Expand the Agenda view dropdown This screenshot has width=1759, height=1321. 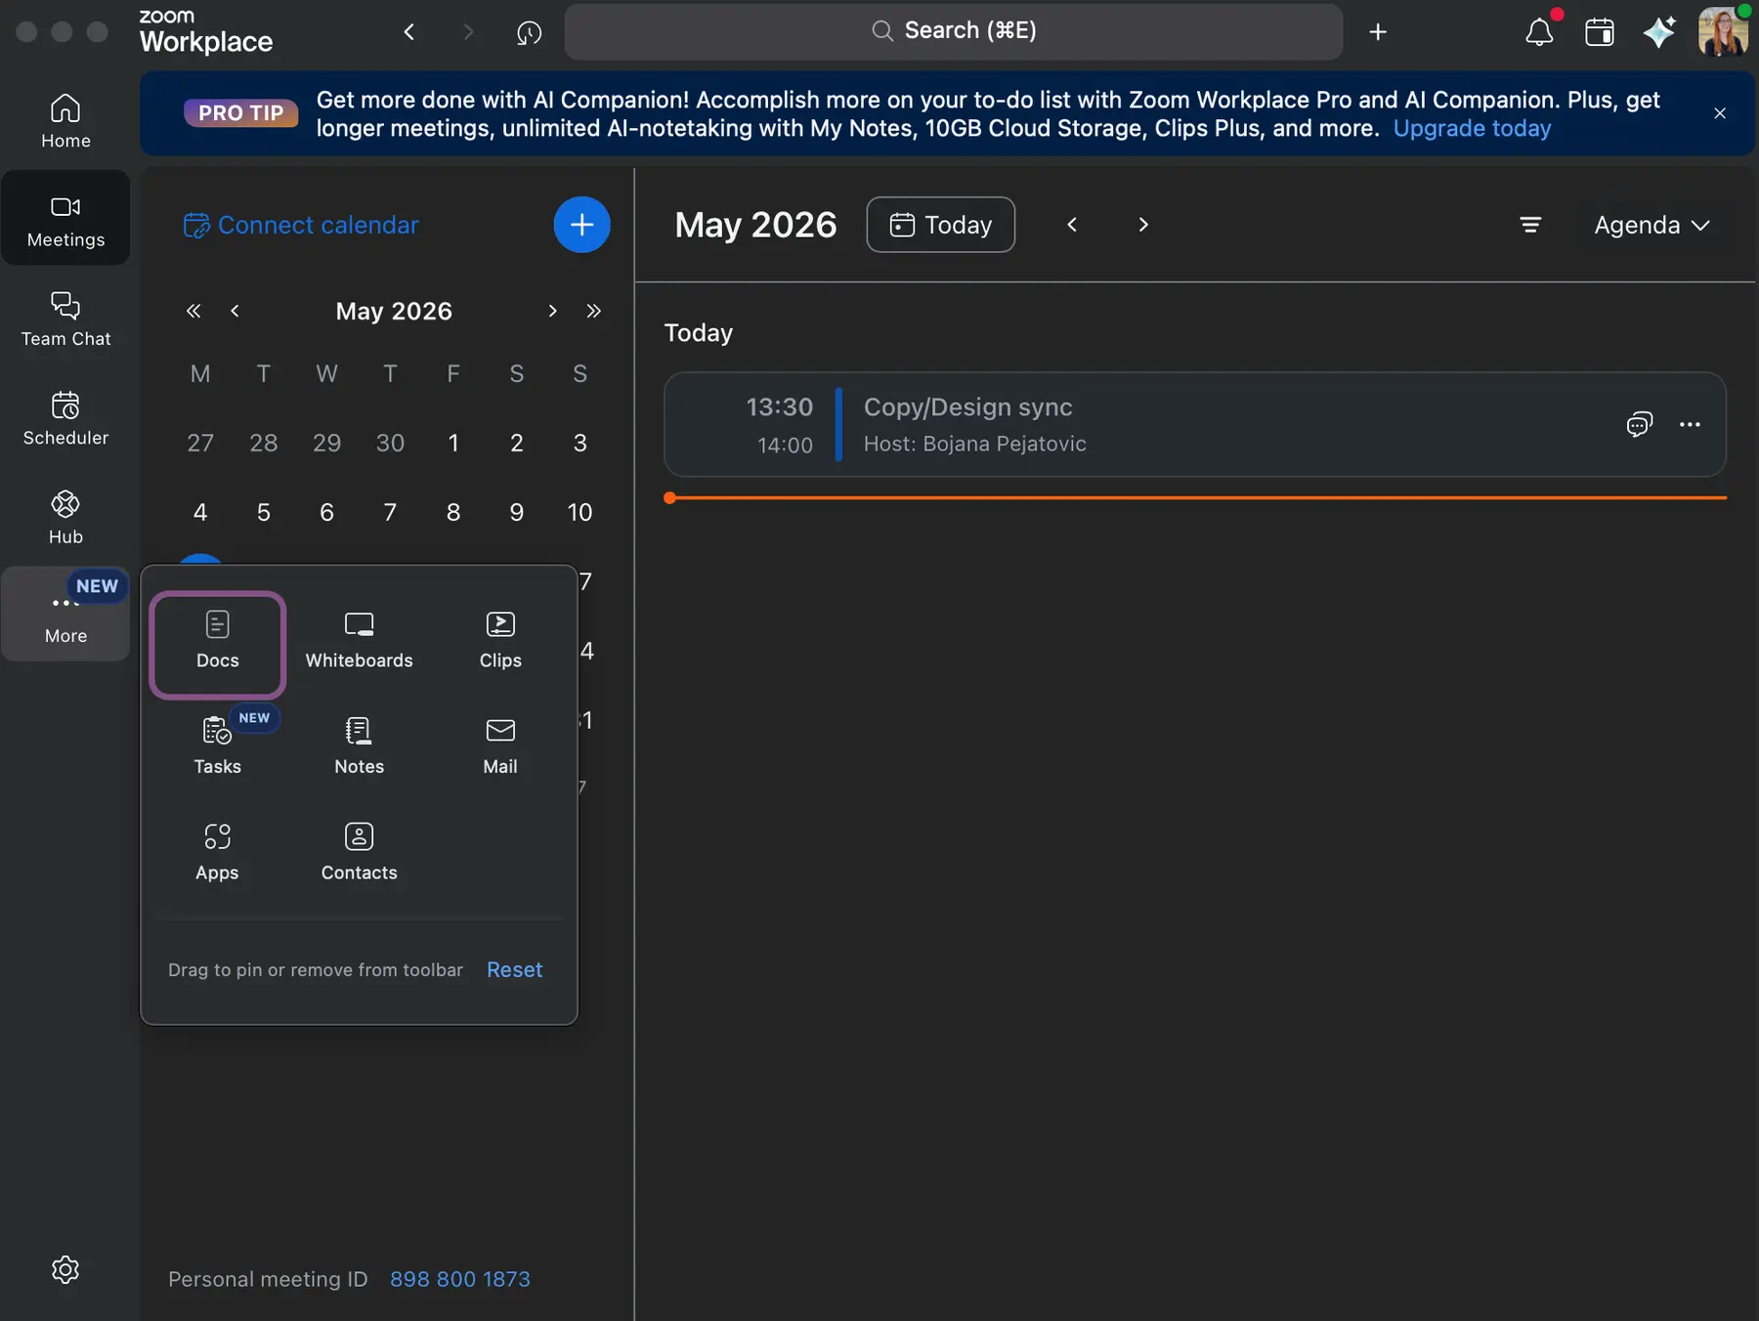(x=1652, y=225)
